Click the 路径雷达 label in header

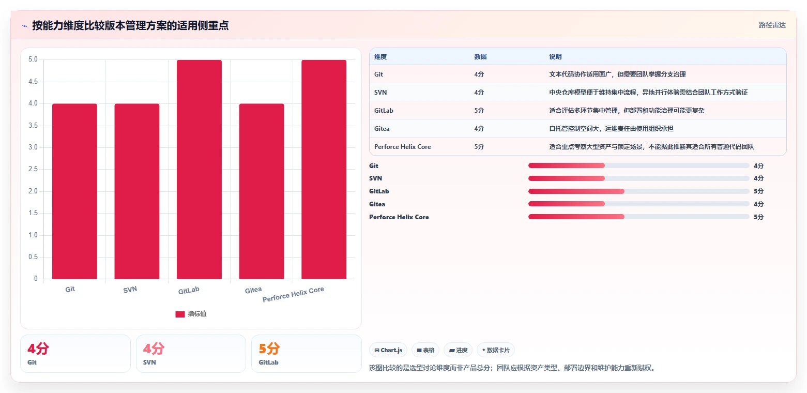[772, 25]
